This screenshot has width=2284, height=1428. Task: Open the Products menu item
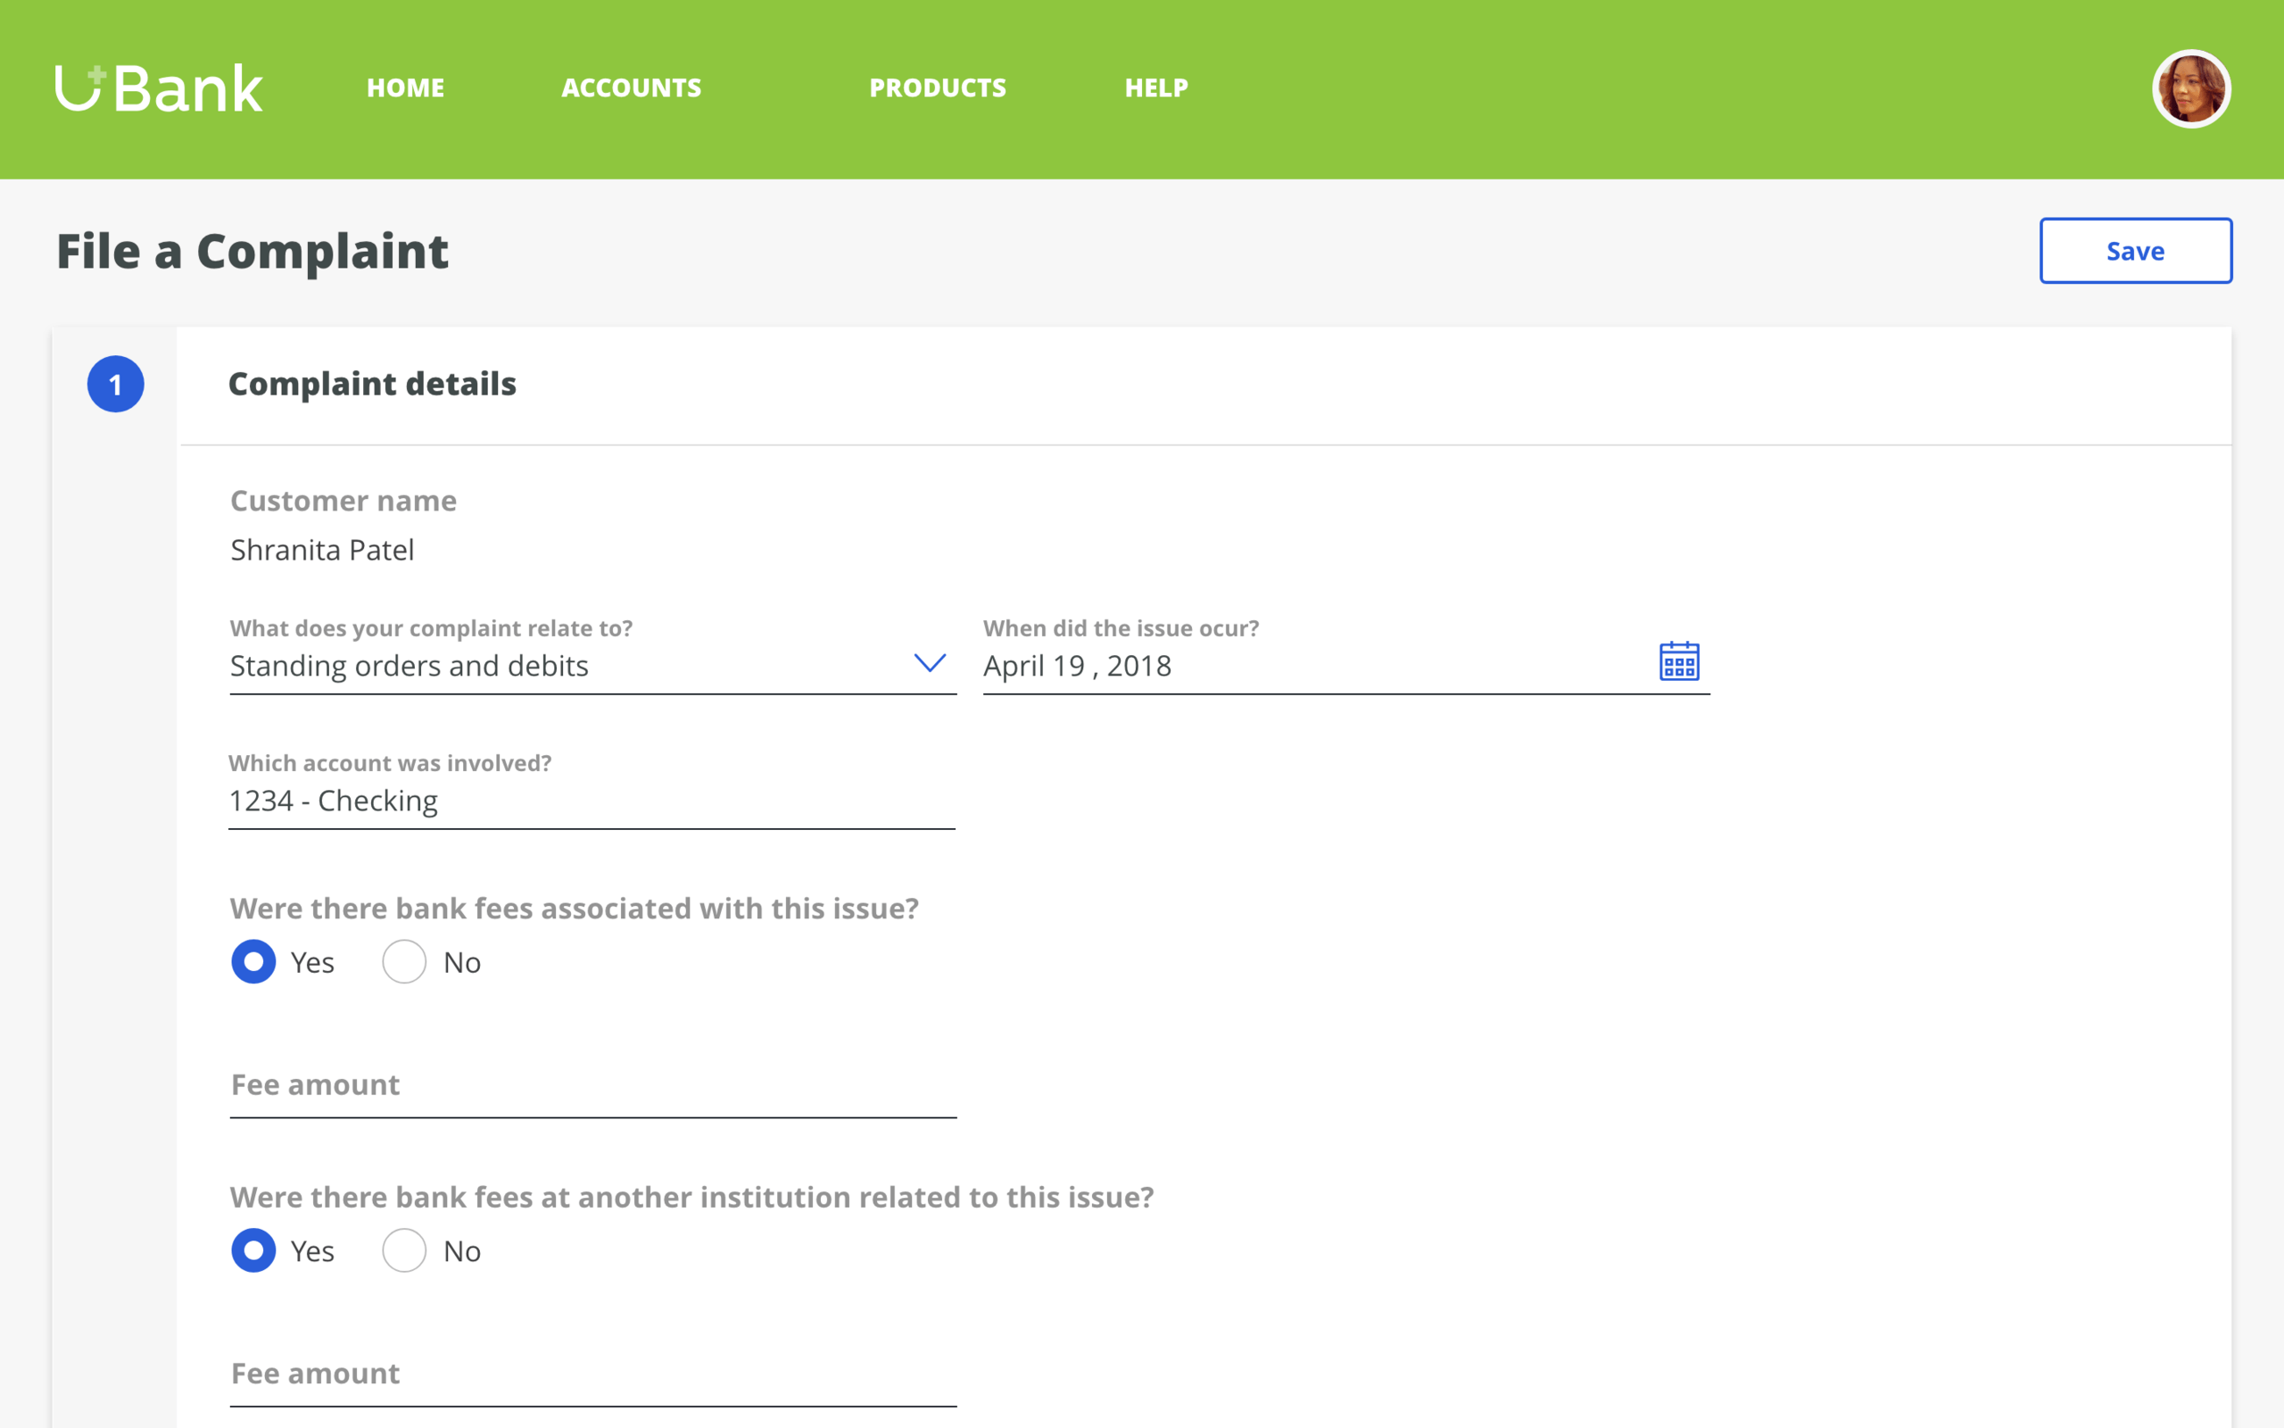(937, 87)
